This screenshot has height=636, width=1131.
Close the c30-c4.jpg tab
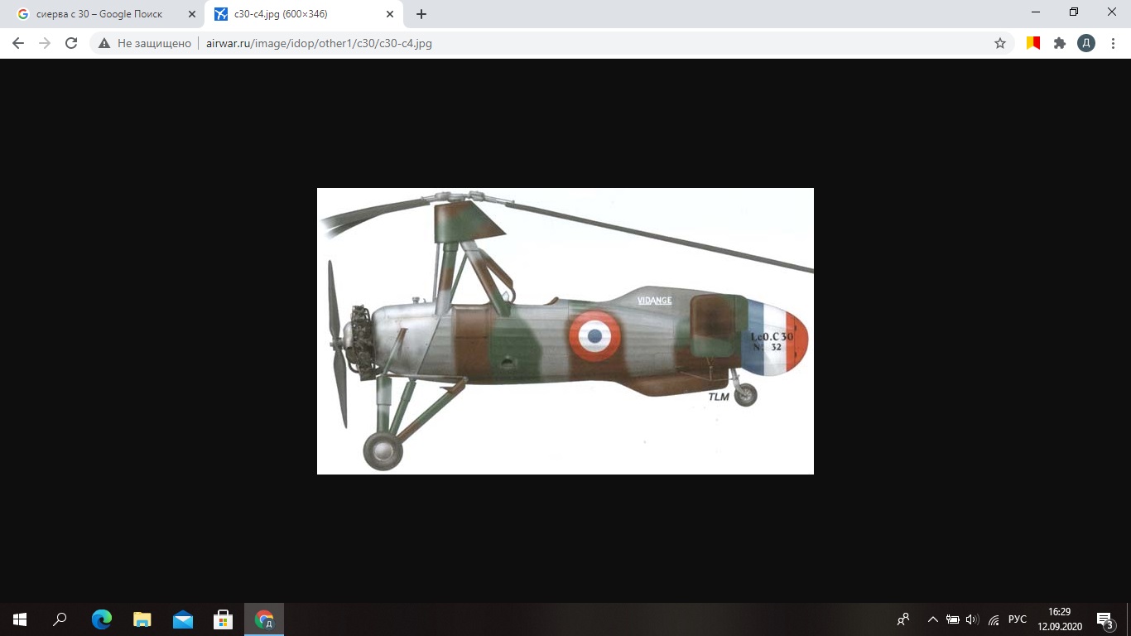pos(390,14)
